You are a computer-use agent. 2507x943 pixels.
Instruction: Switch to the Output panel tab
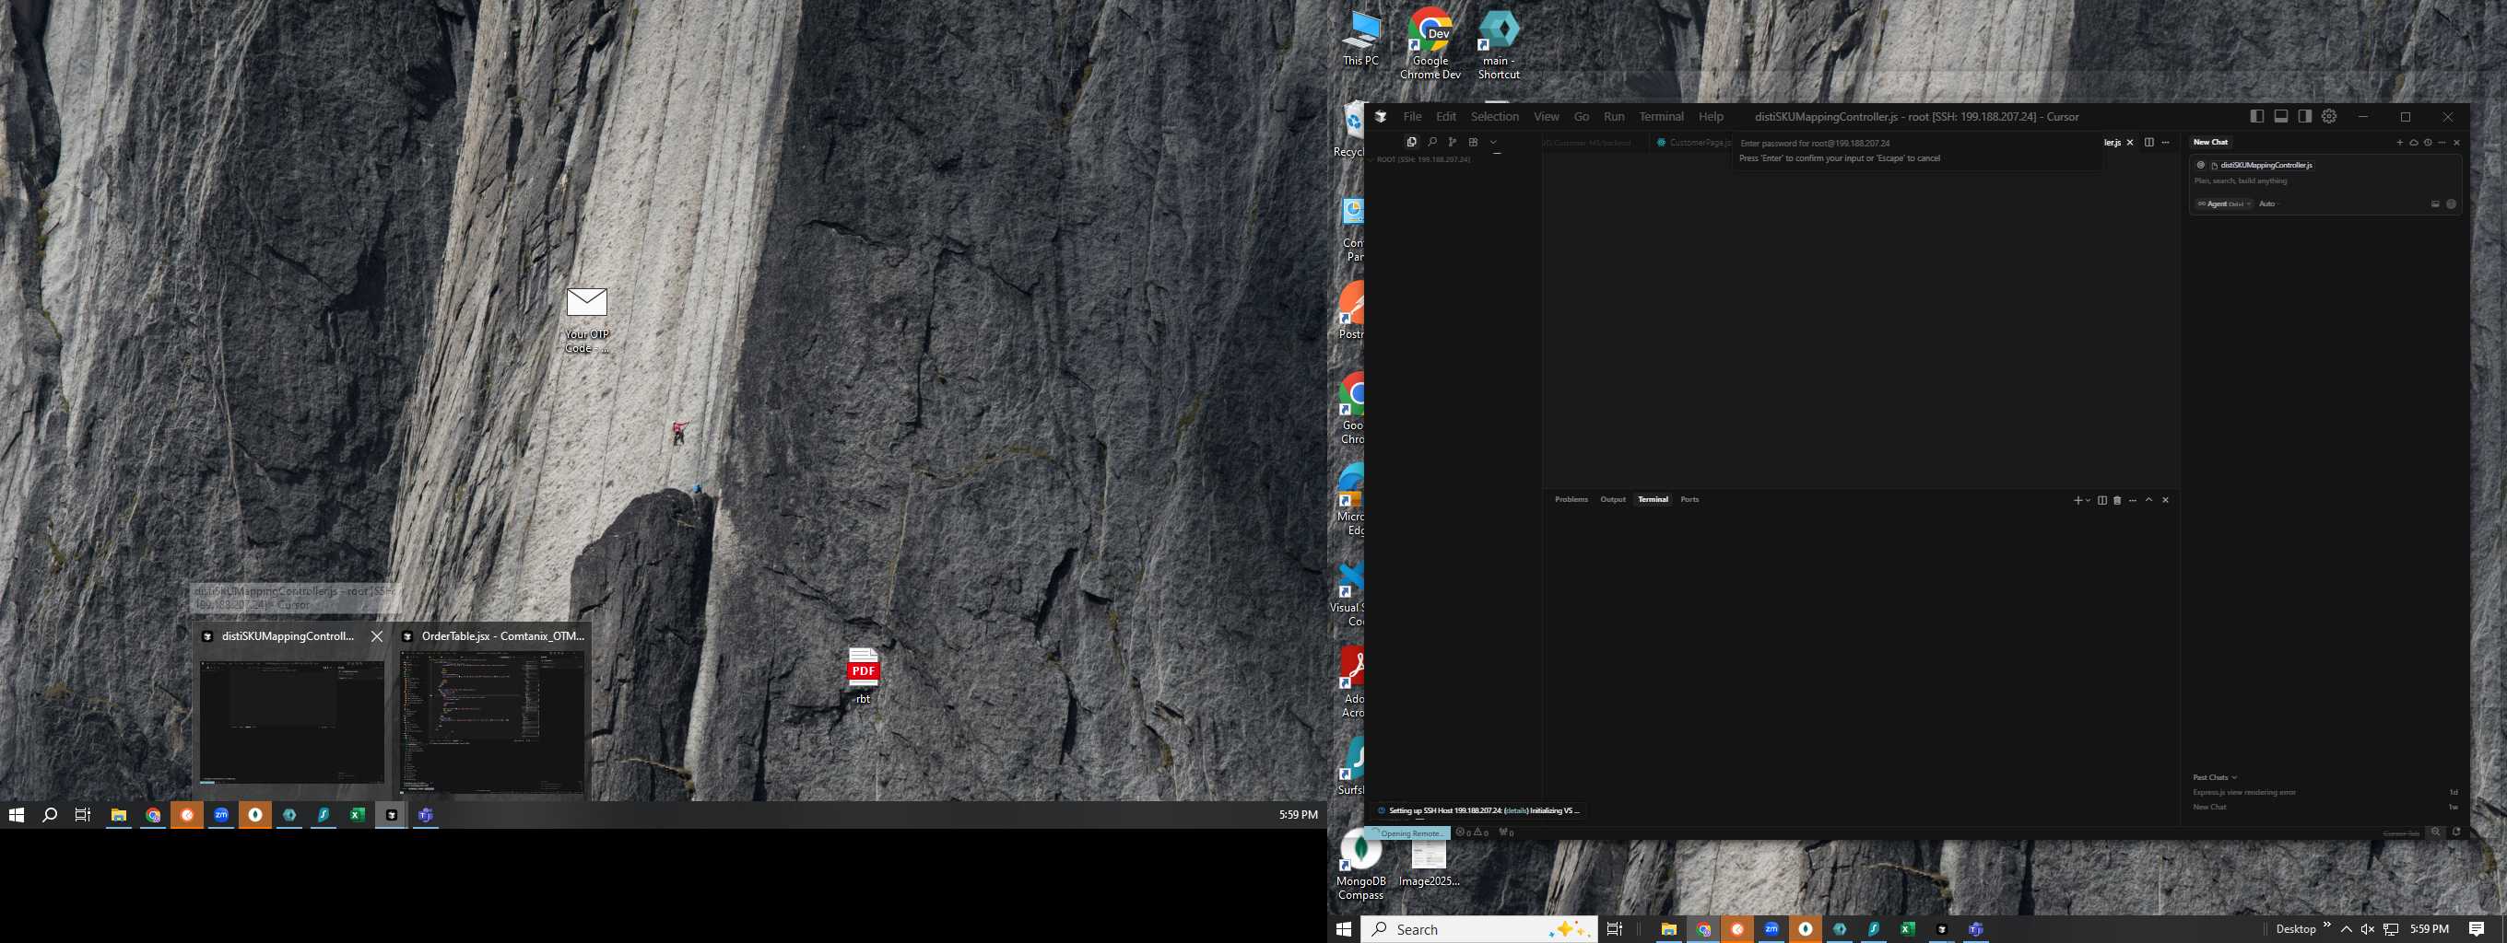[x=1613, y=500]
